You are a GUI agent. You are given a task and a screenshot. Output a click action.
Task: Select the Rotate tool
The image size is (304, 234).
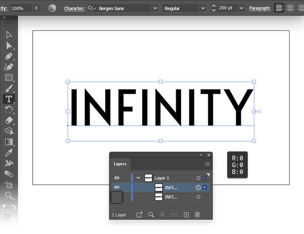click(9, 110)
